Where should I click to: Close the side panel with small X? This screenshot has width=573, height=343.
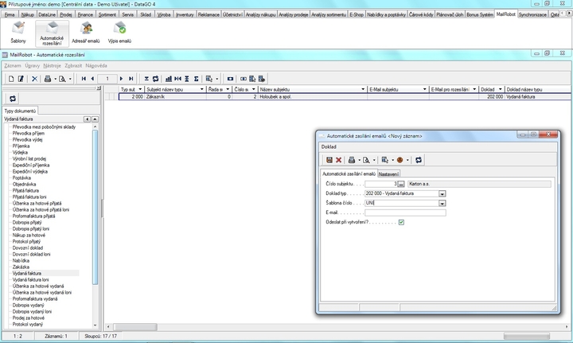[99, 88]
